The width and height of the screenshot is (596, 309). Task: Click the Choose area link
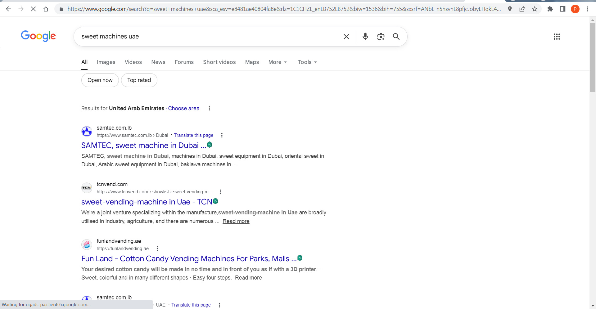point(184,108)
